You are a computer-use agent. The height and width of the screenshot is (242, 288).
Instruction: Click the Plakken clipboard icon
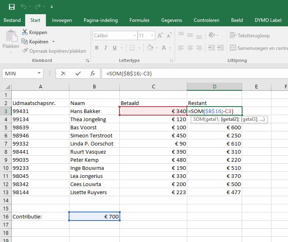click(11, 39)
